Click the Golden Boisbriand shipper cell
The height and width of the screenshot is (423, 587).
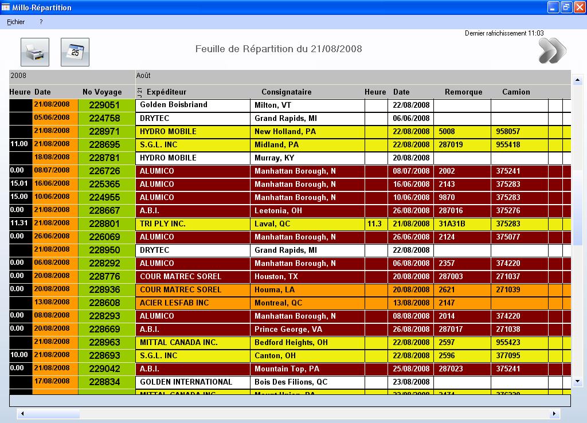tap(193, 105)
